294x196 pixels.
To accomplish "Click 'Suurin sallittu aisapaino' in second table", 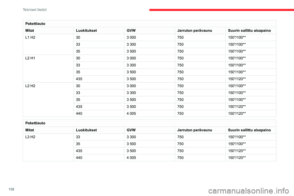I will pyautogui.click(x=249, y=130).
